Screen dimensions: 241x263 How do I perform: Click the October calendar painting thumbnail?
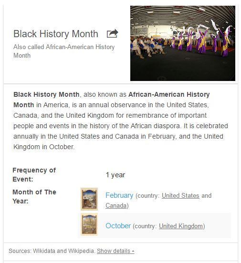coord(89,224)
